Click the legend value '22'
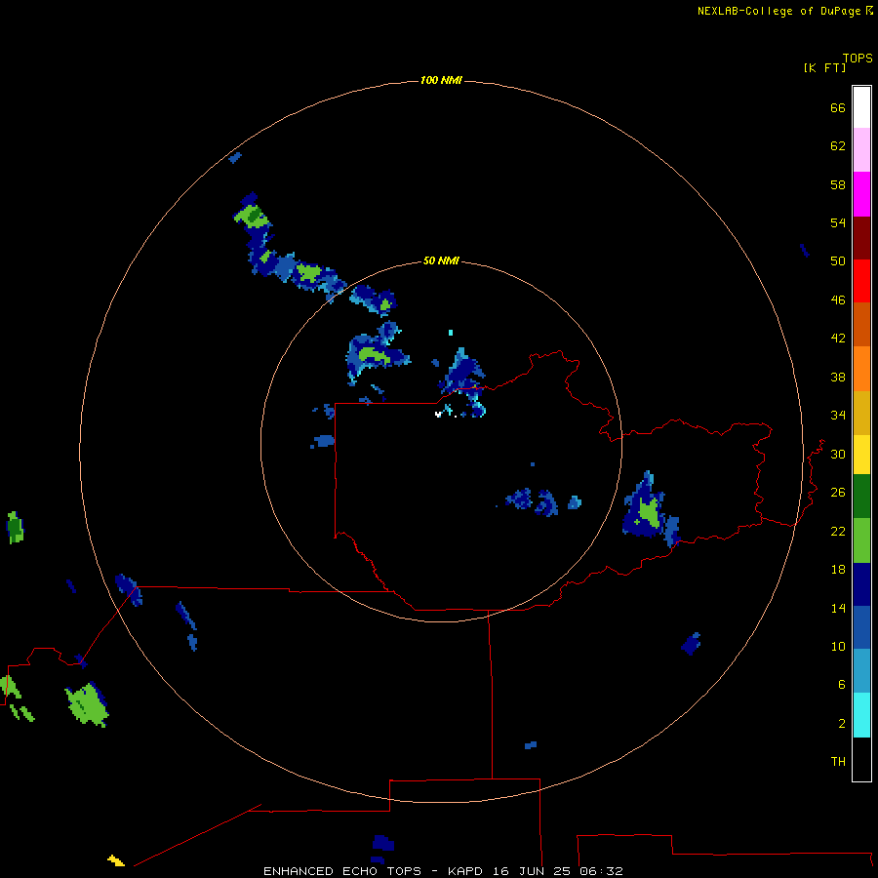The width and height of the screenshot is (878, 878). 838,531
